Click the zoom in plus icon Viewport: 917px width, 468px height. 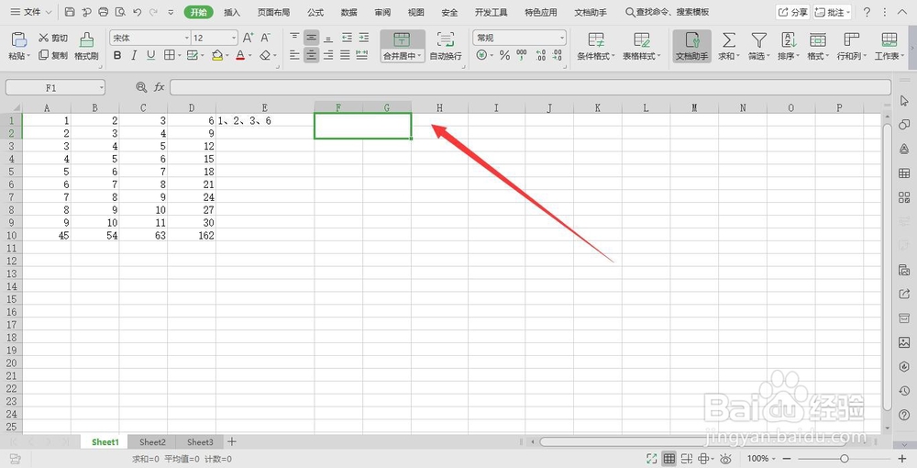click(902, 459)
